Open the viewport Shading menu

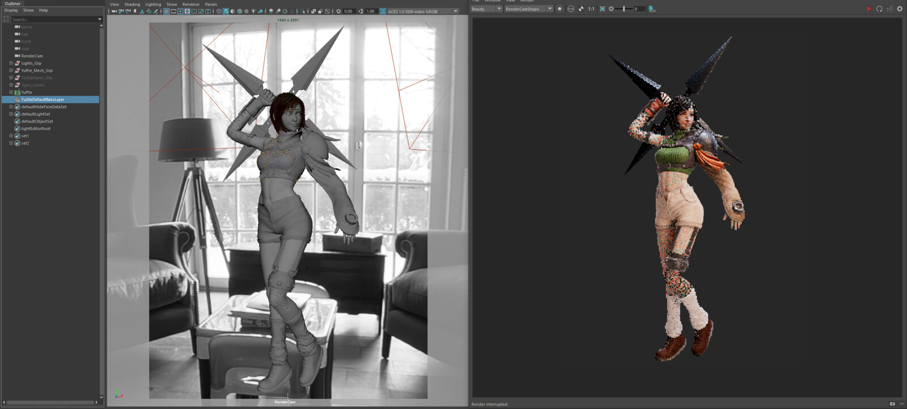point(132,5)
